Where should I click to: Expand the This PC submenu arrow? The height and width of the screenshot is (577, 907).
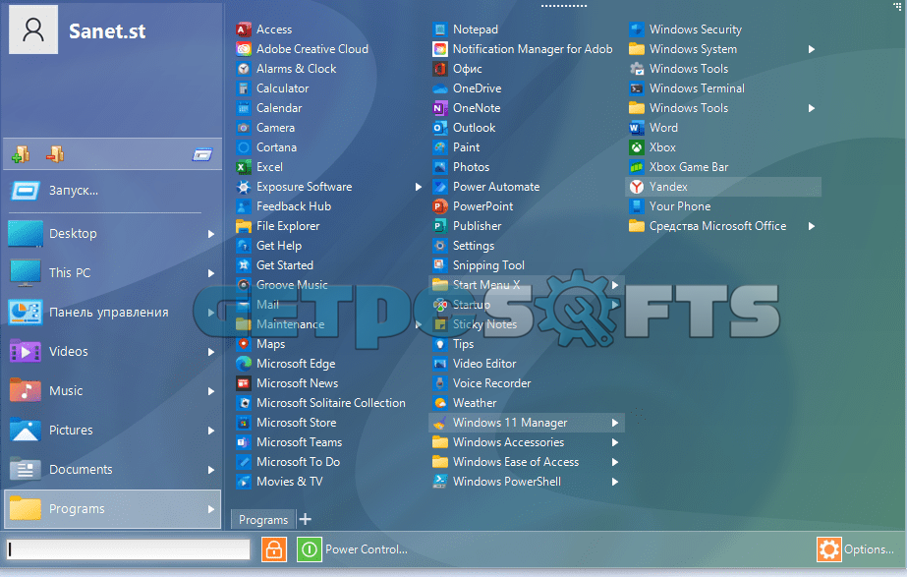pos(211,273)
